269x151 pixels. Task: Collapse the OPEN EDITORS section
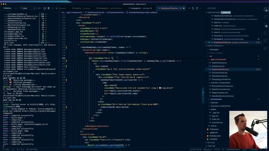coord(213,13)
